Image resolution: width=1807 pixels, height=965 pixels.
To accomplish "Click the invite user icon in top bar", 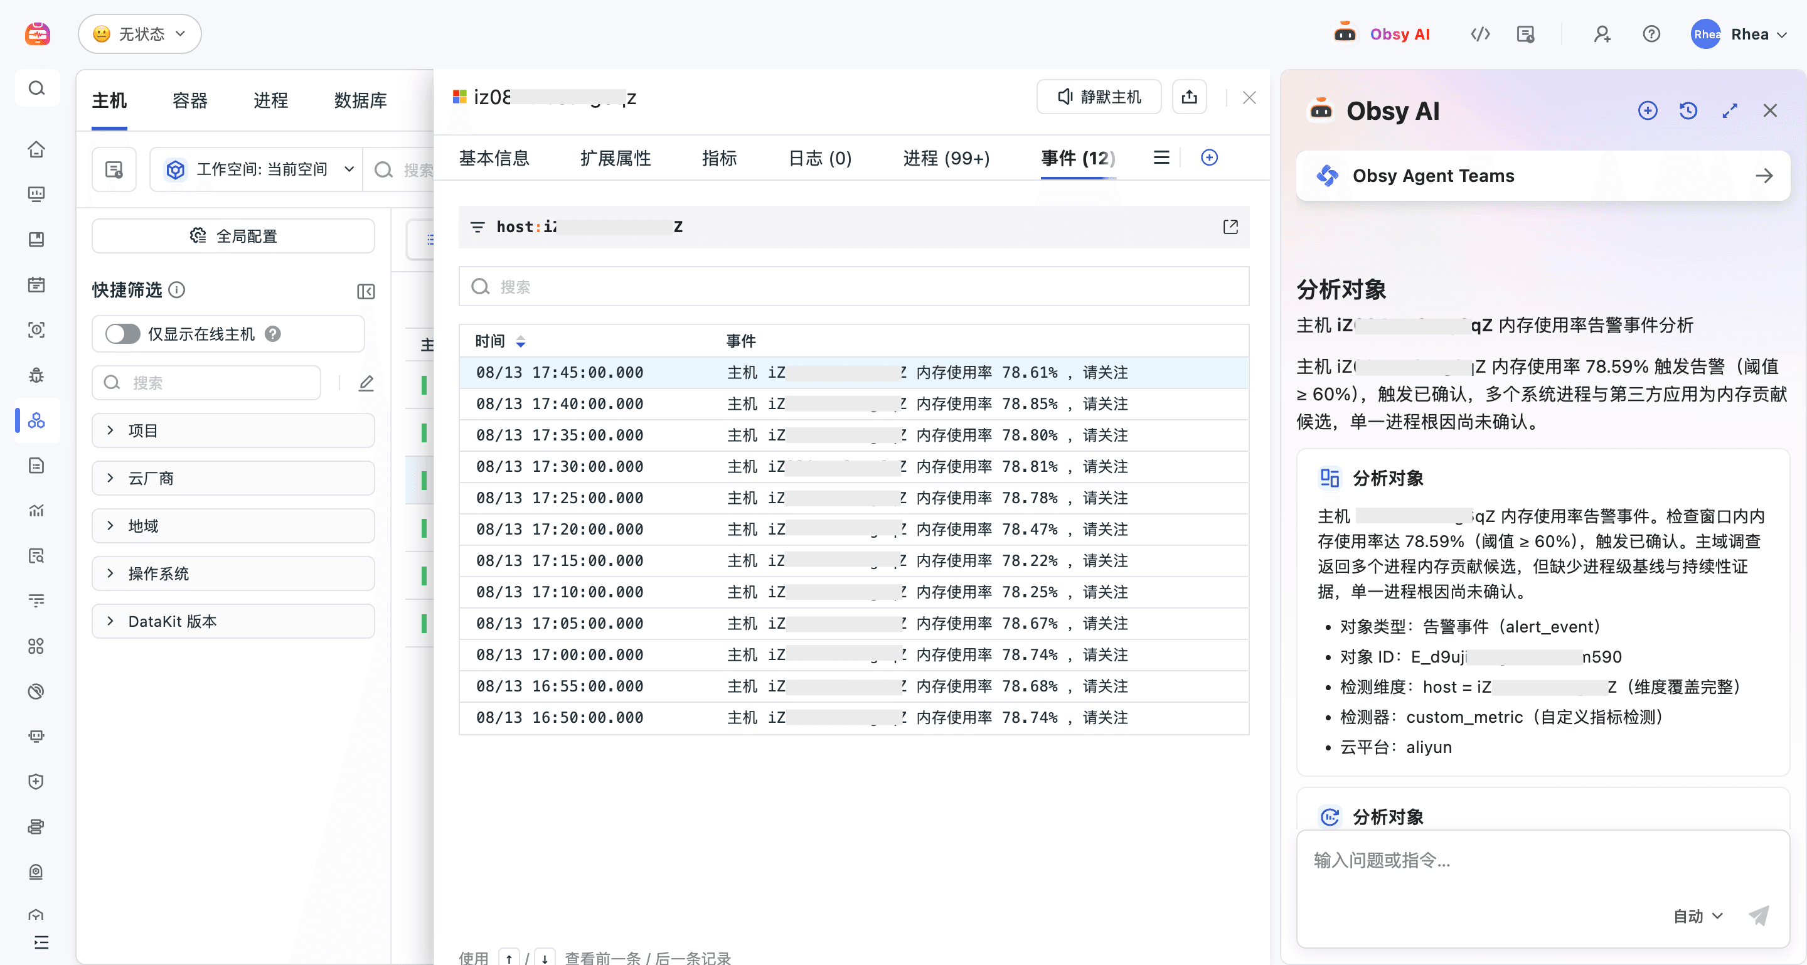I will point(1601,35).
